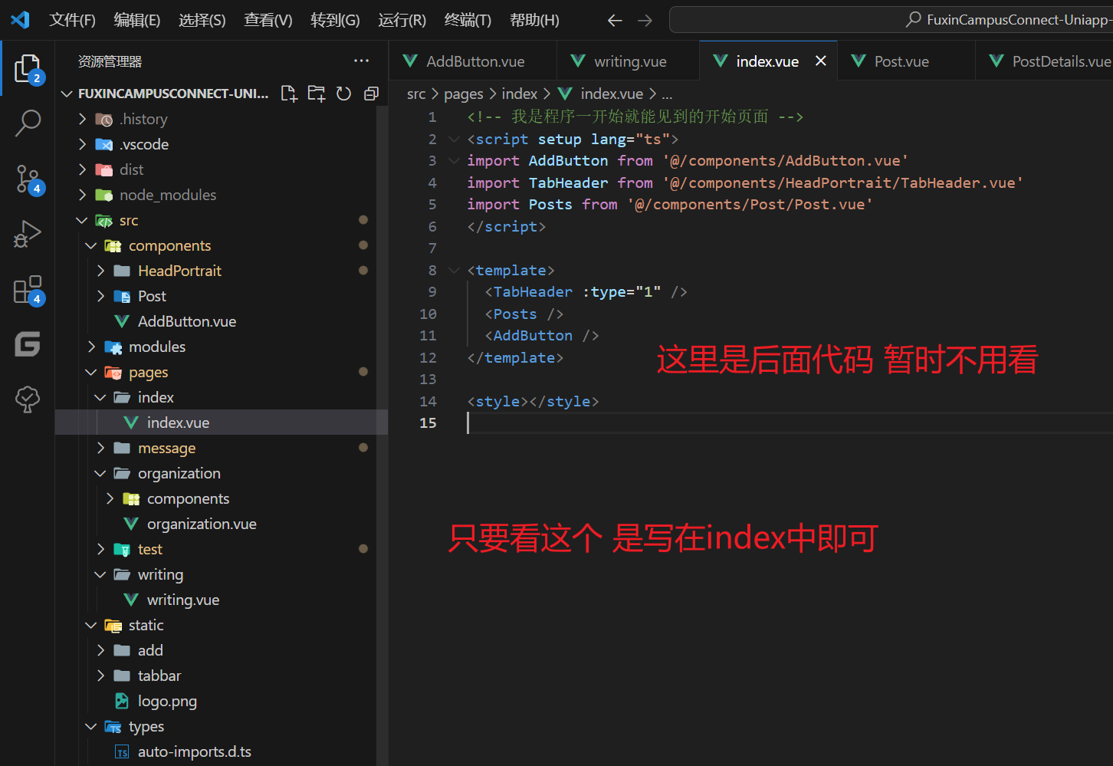Click the src breadcrumb segment
1113x766 pixels.
point(416,94)
